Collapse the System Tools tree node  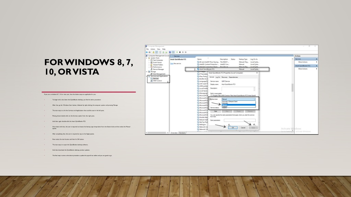147,58
